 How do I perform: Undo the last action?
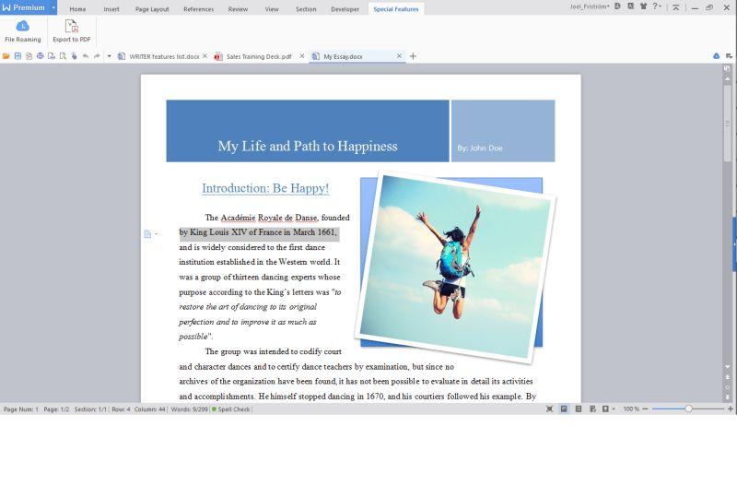[x=85, y=56]
